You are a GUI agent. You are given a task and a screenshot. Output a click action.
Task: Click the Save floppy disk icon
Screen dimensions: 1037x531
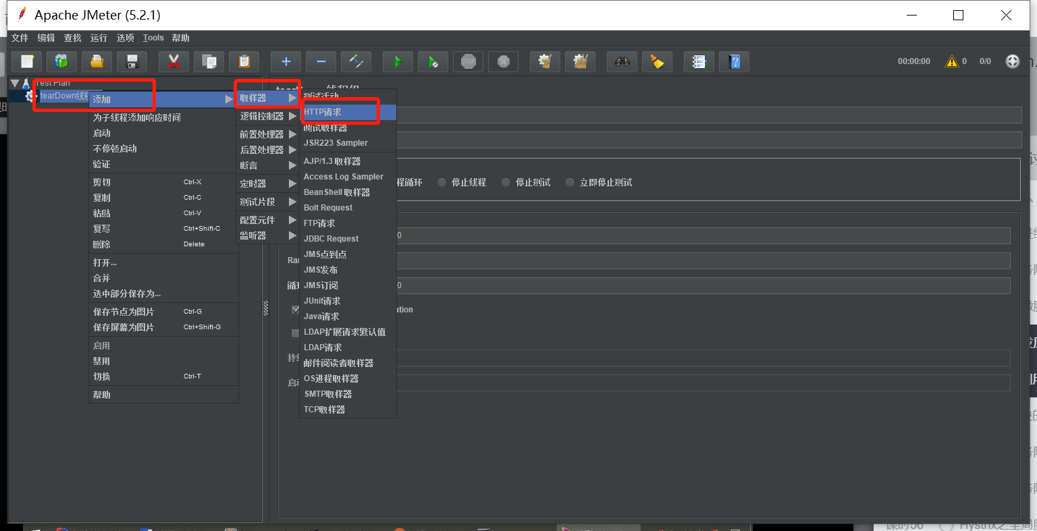pyautogui.click(x=132, y=61)
